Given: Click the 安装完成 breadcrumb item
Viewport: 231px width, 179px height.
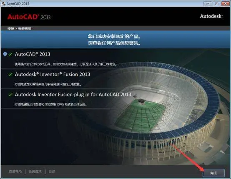Looking at the screenshot, I should point(25,28).
